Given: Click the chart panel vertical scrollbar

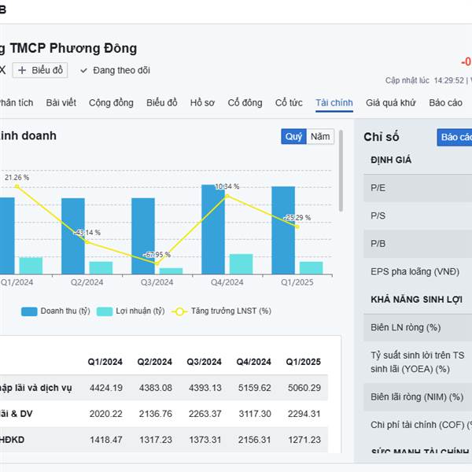Looking at the screenshot, I should (341, 171).
